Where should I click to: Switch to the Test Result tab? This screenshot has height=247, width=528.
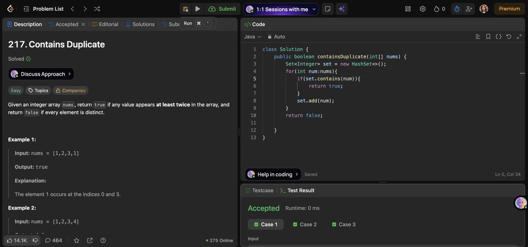point(297,190)
